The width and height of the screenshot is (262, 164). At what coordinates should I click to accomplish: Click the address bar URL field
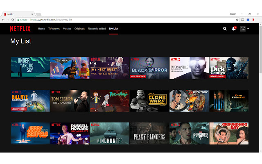click(x=128, y=20)
